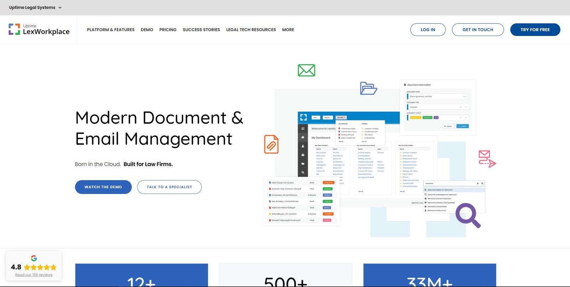570x287 pixels.
Task: Click the pink send-mail icon
Action: pos(487,159)
